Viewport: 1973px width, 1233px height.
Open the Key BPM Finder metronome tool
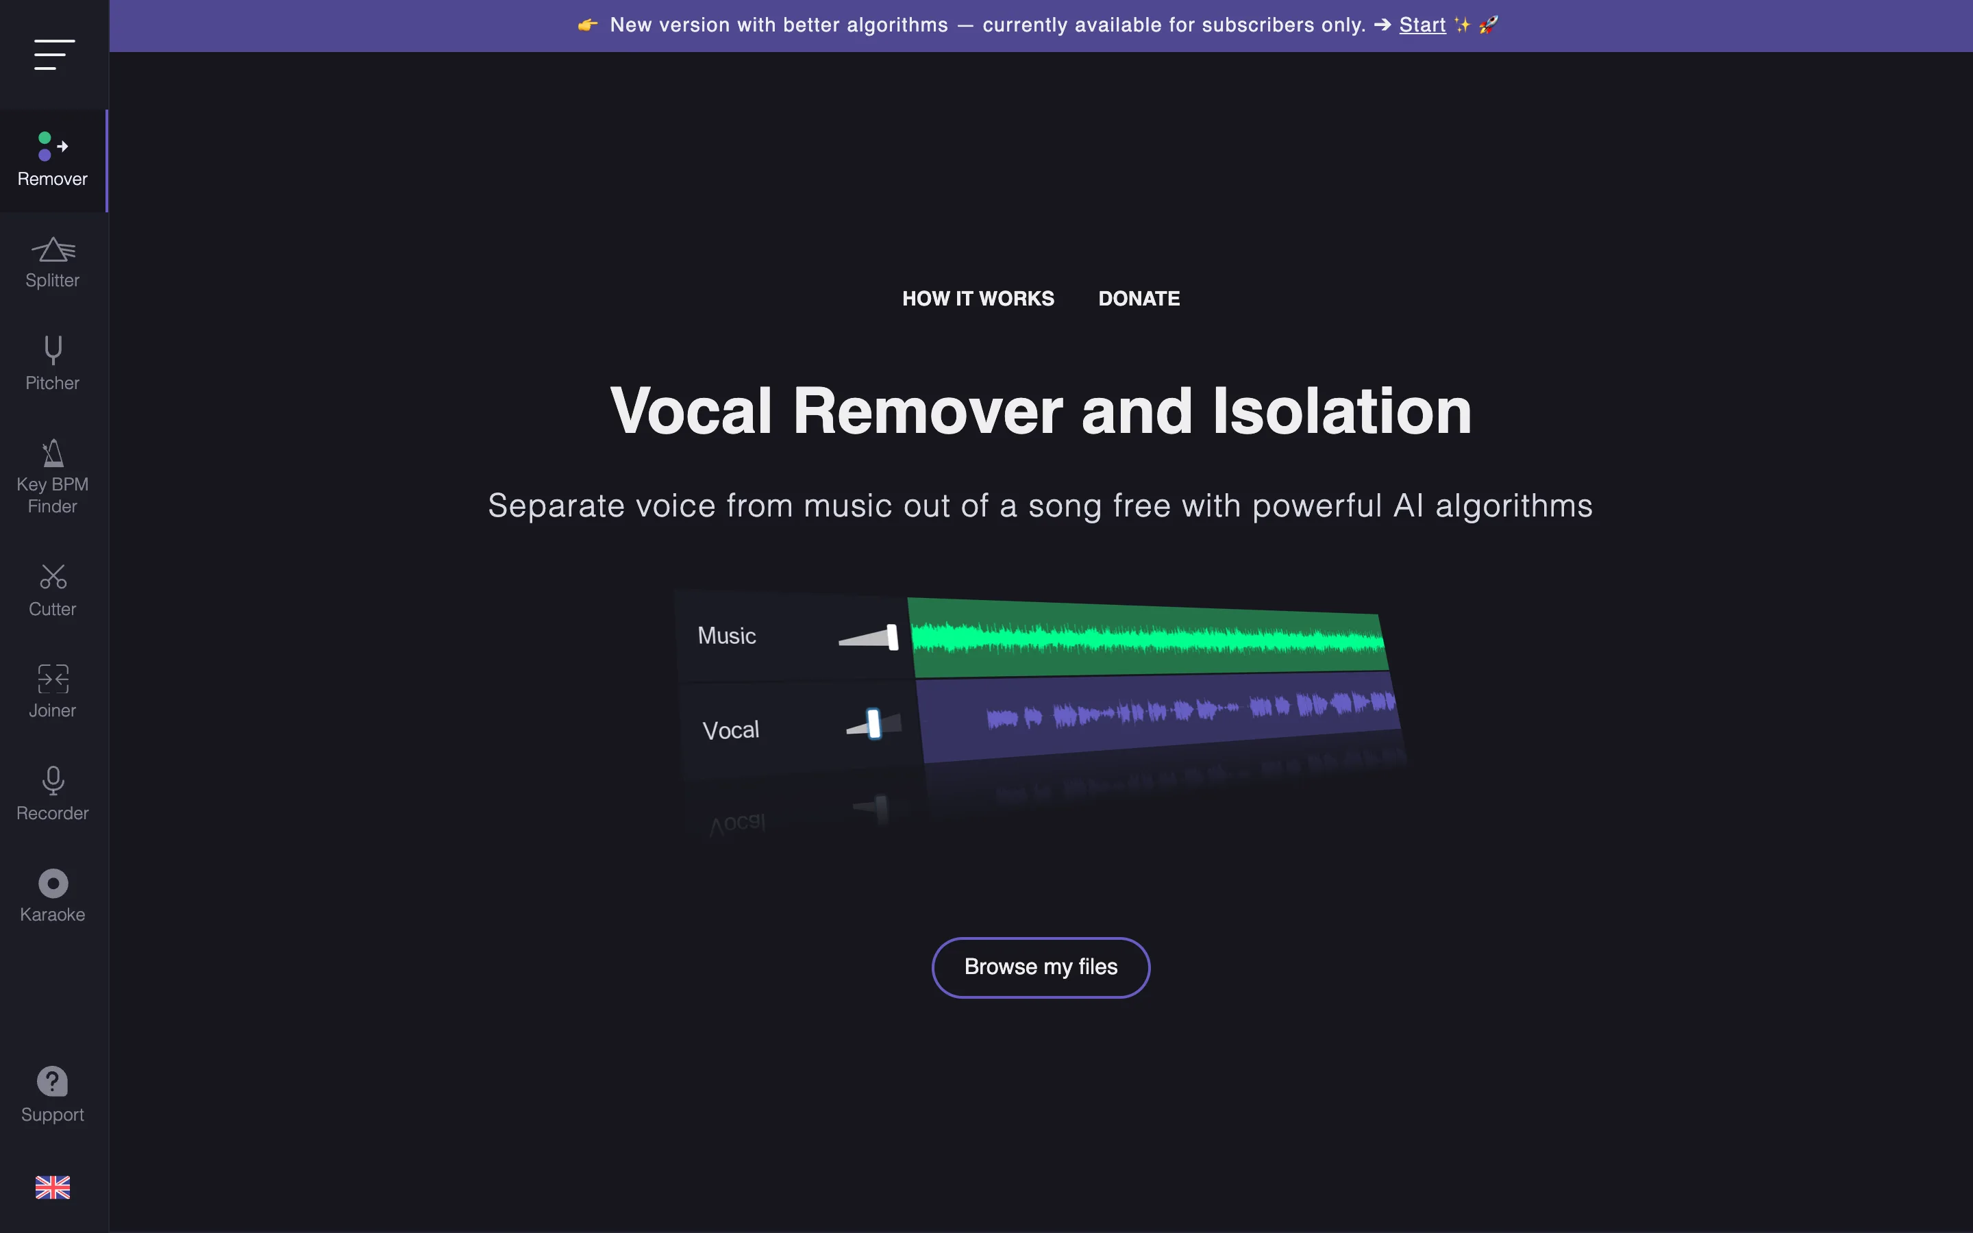click(x=53, y=477)
